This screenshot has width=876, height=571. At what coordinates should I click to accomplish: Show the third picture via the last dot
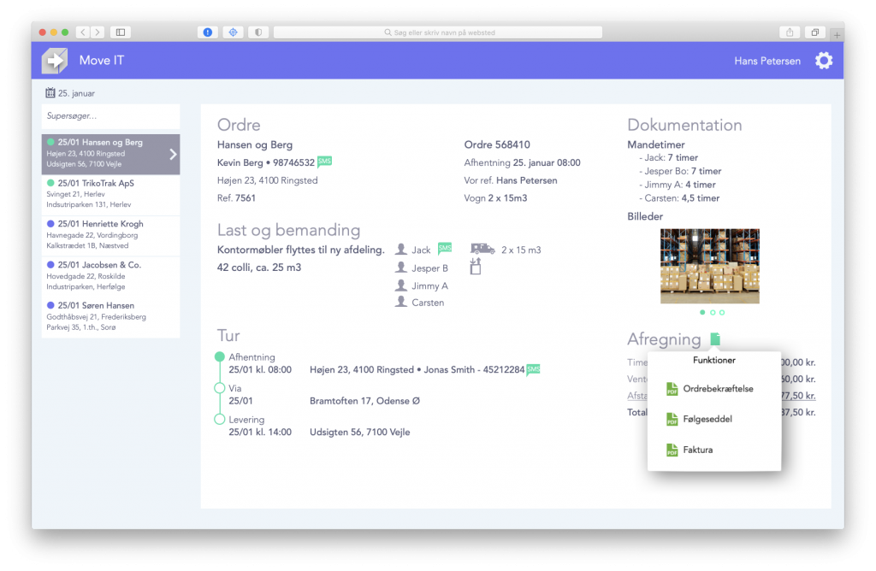(722, 313)
